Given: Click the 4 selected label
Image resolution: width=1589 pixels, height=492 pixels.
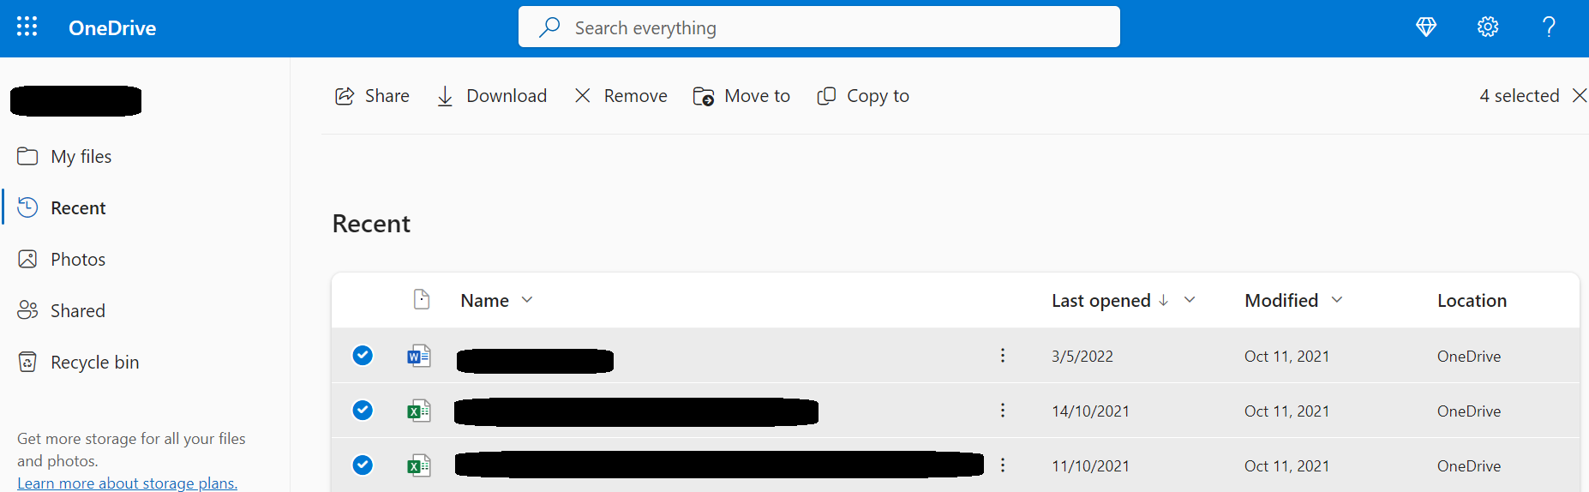Looking at the screenshot, I should (1519, 95).
